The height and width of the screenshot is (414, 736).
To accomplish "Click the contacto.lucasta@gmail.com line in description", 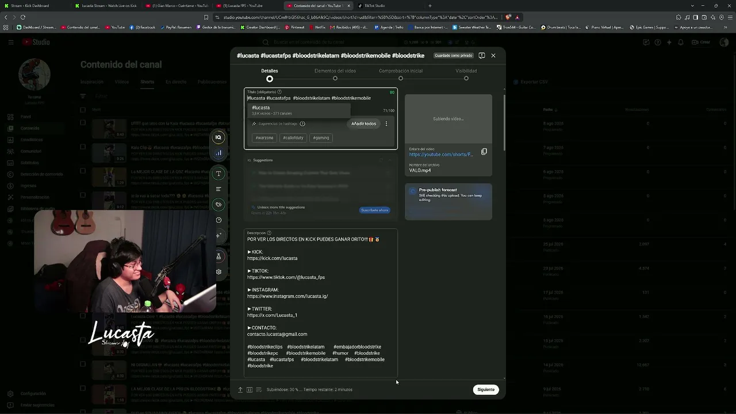I will click(x=277, y=334).
